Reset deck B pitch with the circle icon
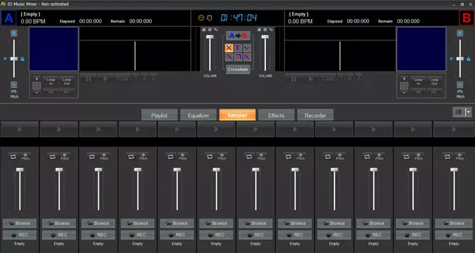475x253 pixels. click(451, 58)
